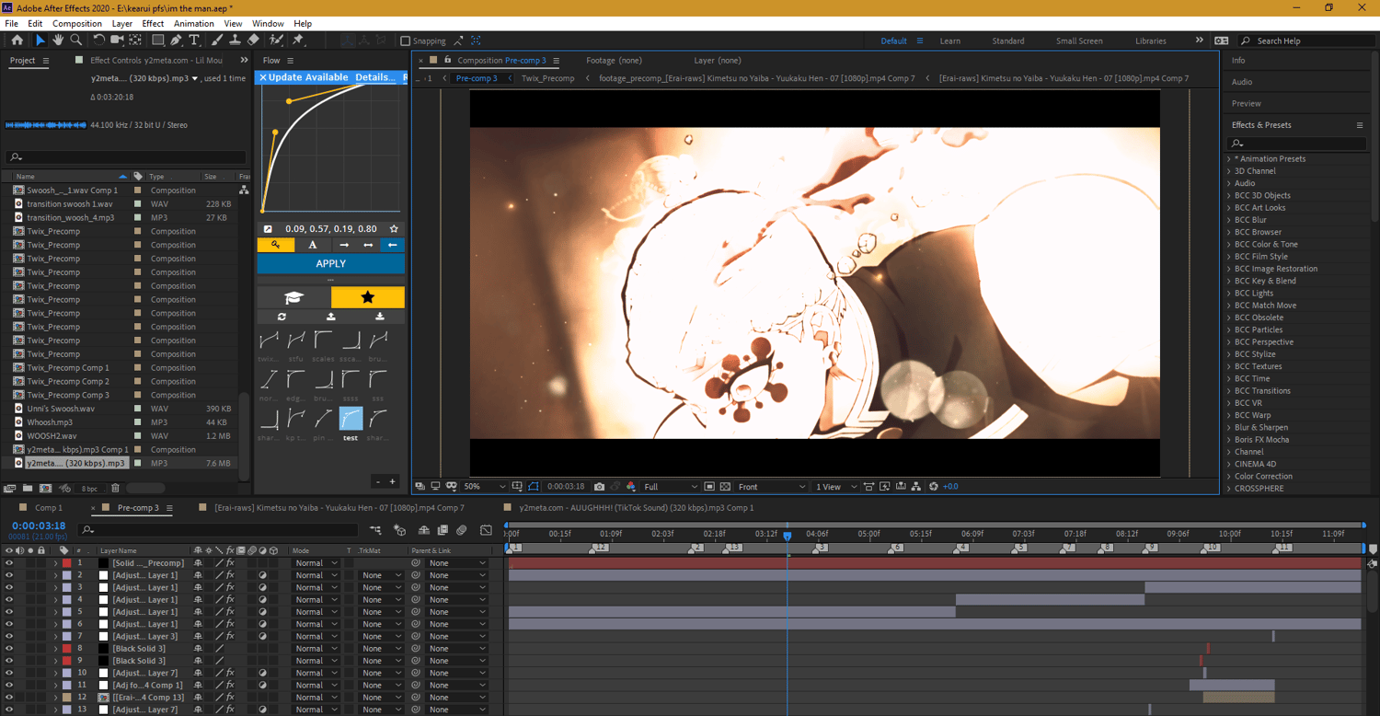The width and height of the screenshot is (1380, 716).
Task: Select the Puppet Pin tool
Action: pos(298,40)
